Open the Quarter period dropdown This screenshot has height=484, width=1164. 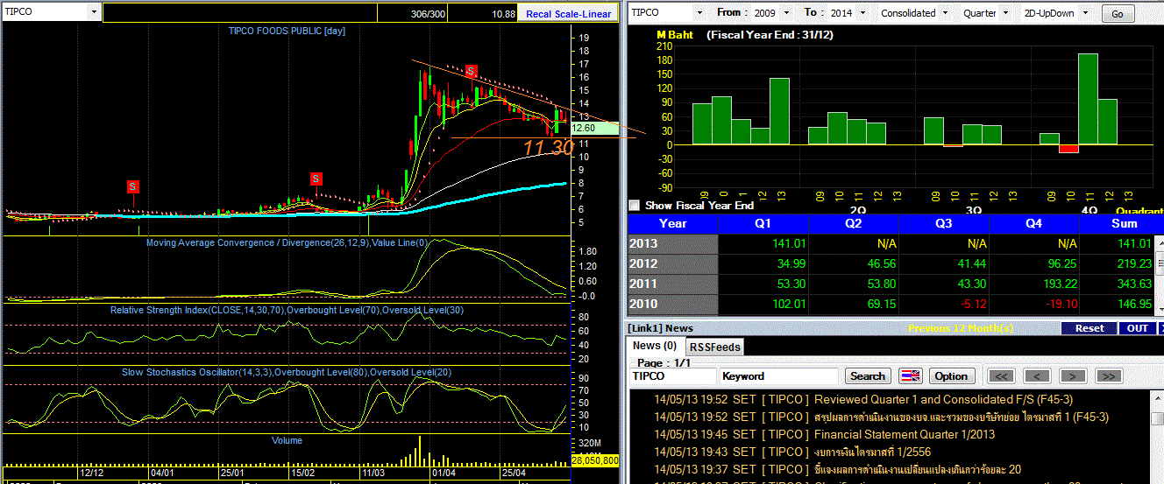click(1004, 13)
